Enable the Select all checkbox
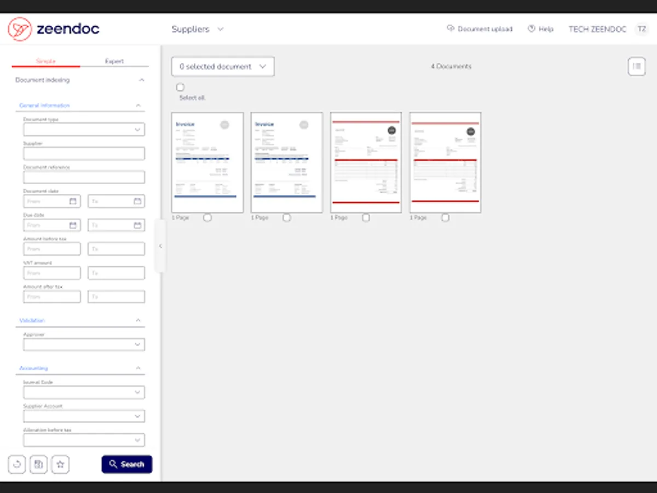The image size is (657, 493). tap(180, 87)
